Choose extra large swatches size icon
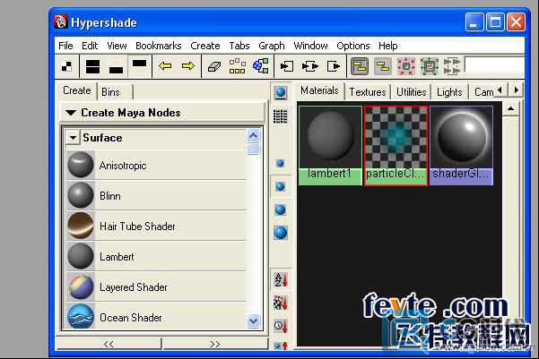The image size is (539, 359). [281, 233]
